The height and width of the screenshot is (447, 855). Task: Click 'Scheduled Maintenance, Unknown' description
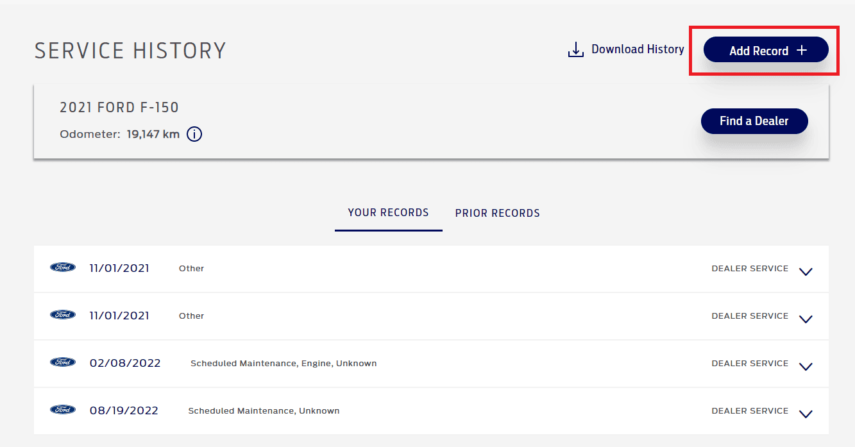[264, 411]
